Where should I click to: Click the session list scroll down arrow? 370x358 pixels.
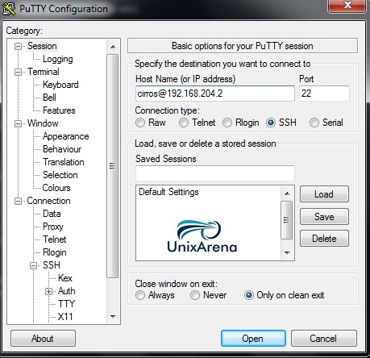pos(287,252)
